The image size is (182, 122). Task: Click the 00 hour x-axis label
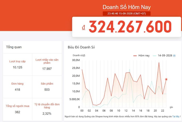[x=82, y=111]
